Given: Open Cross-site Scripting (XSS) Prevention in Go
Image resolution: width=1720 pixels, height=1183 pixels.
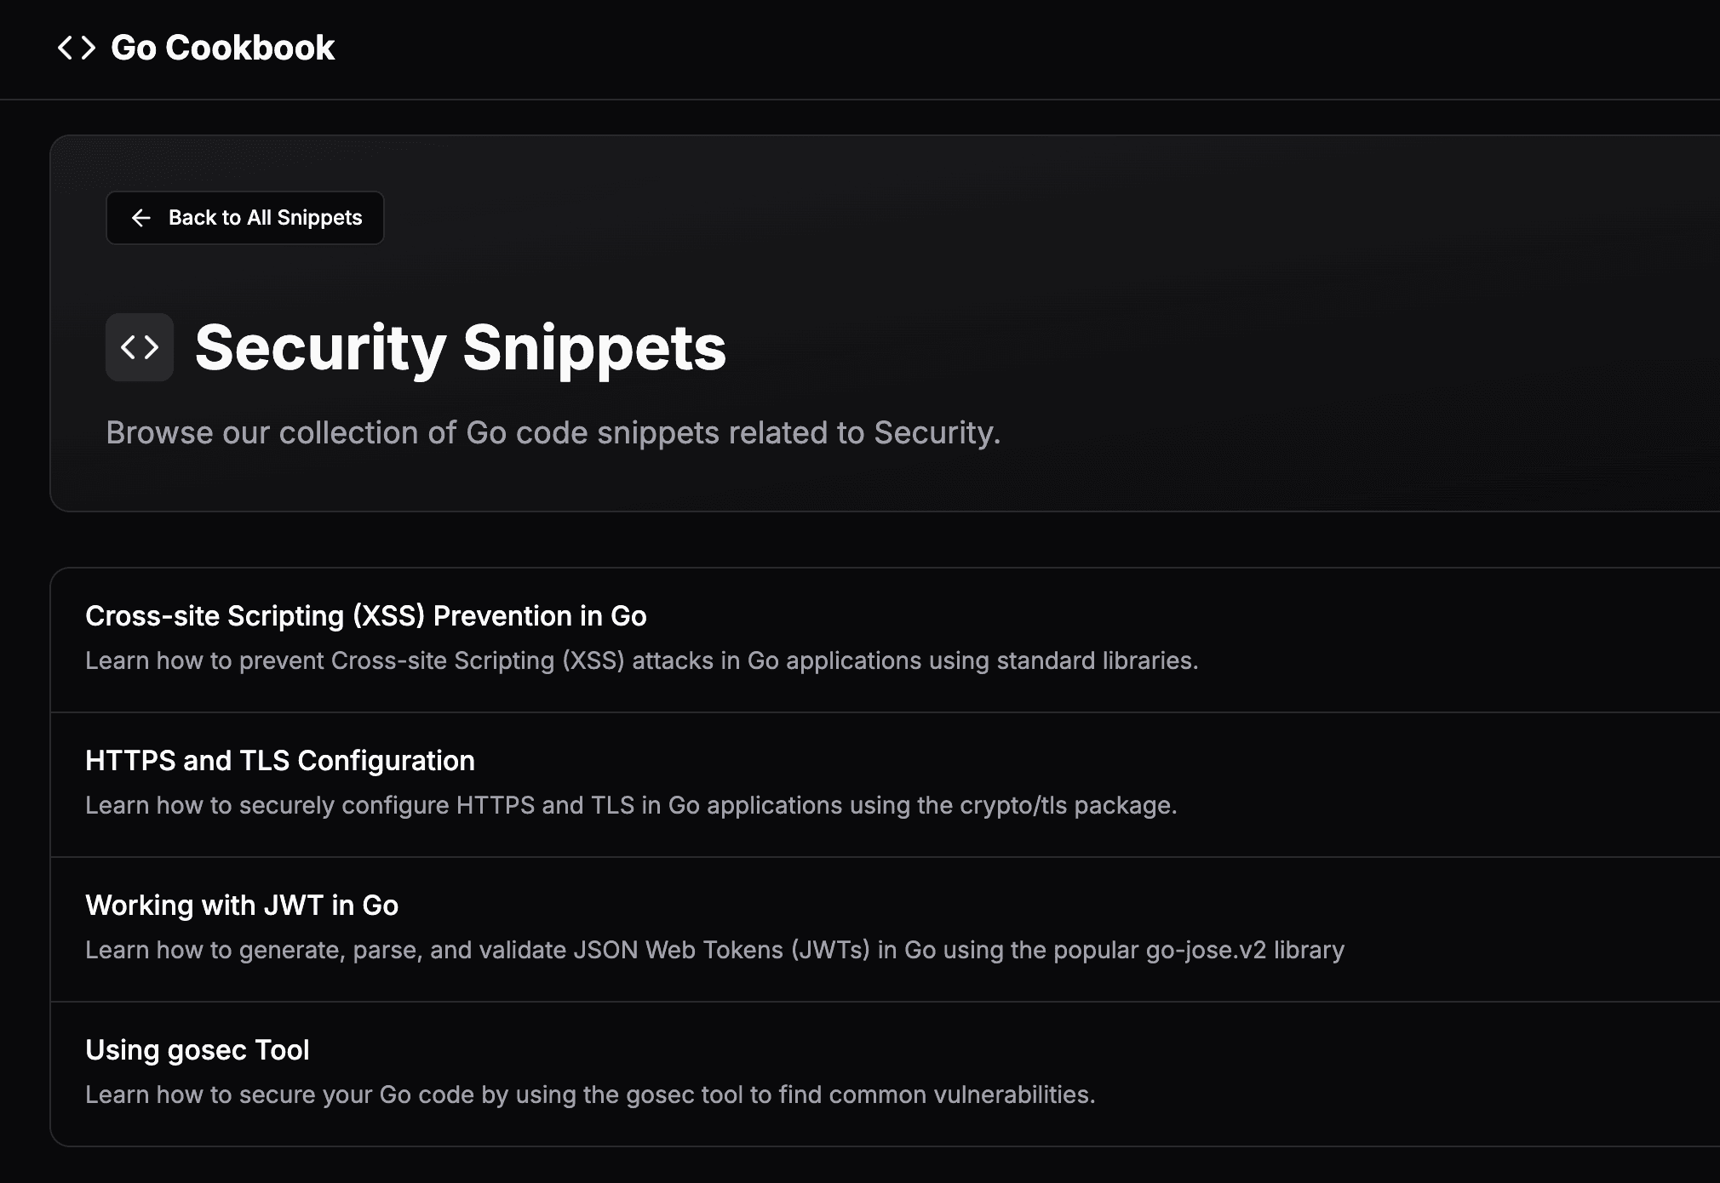Looking at the screenshot, I should (366, 615).
